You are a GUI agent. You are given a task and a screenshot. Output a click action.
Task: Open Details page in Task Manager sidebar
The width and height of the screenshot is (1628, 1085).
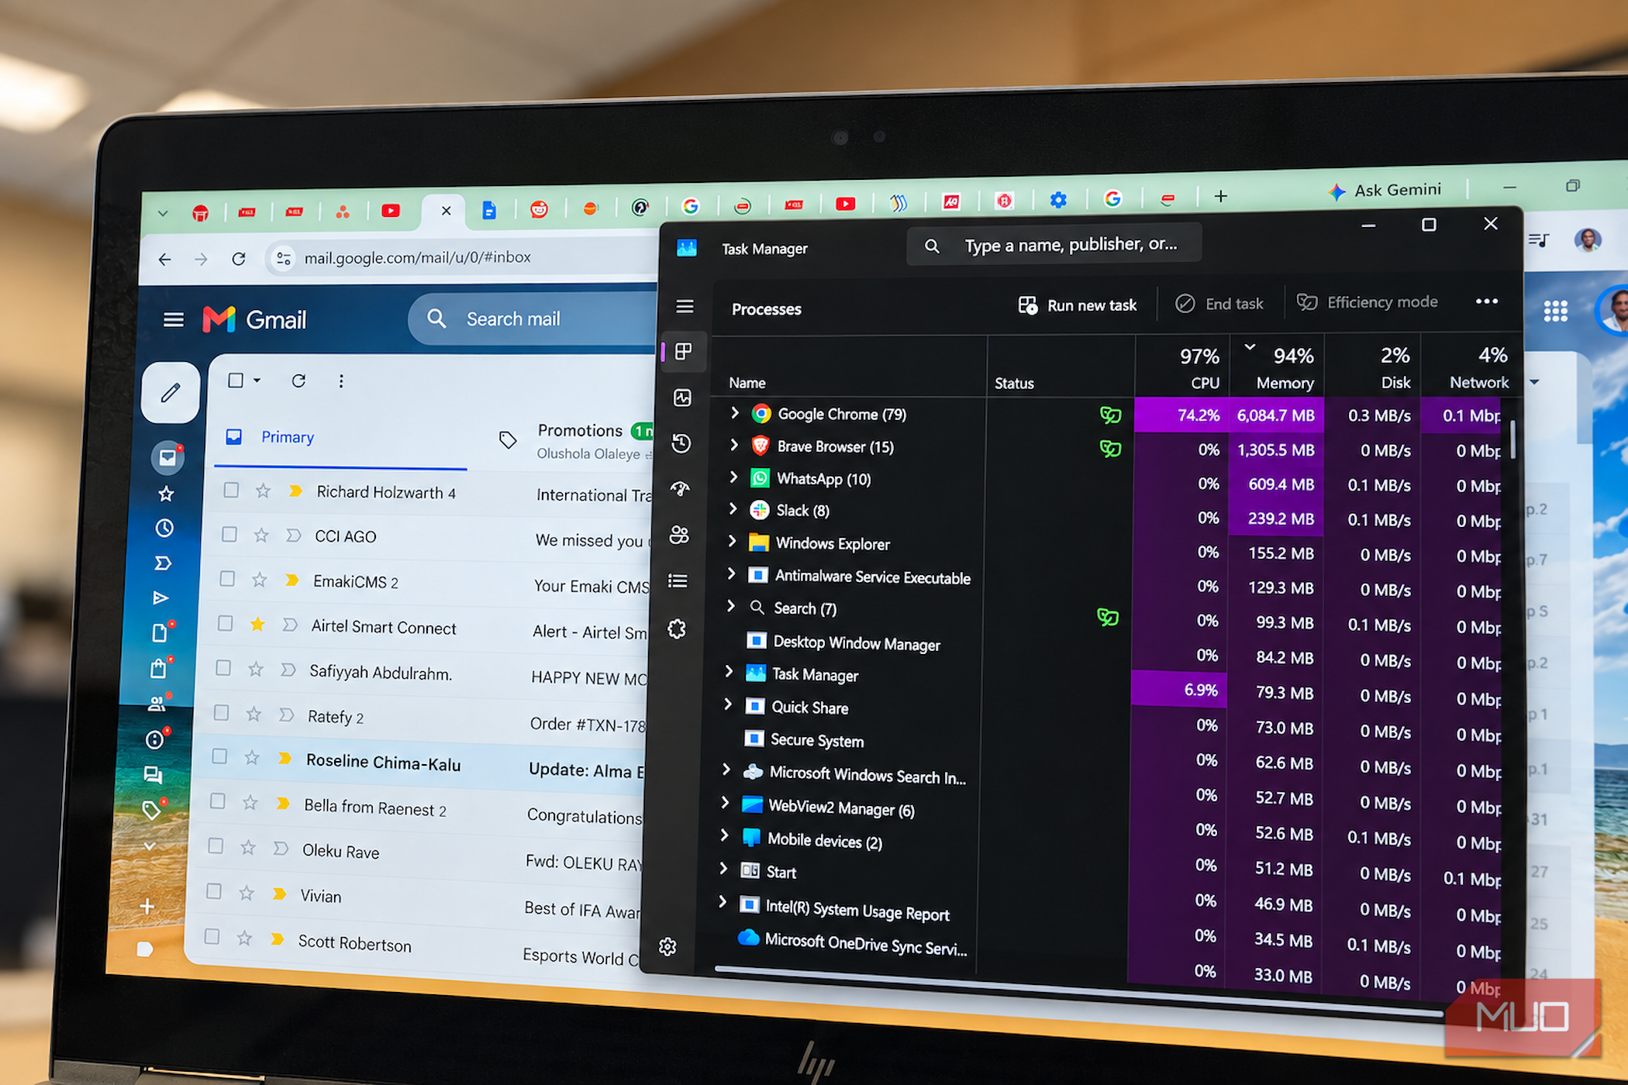[678, 581]
